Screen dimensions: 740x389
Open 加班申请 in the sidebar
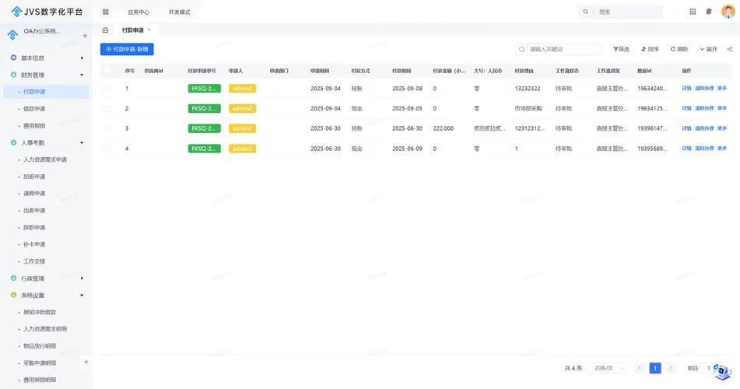pos(34,177)
